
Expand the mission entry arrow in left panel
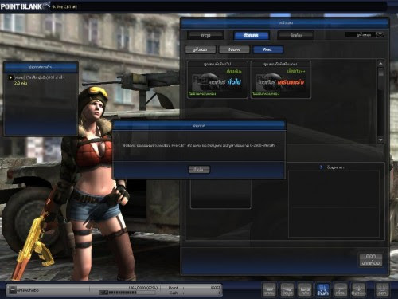coord(10,77)
